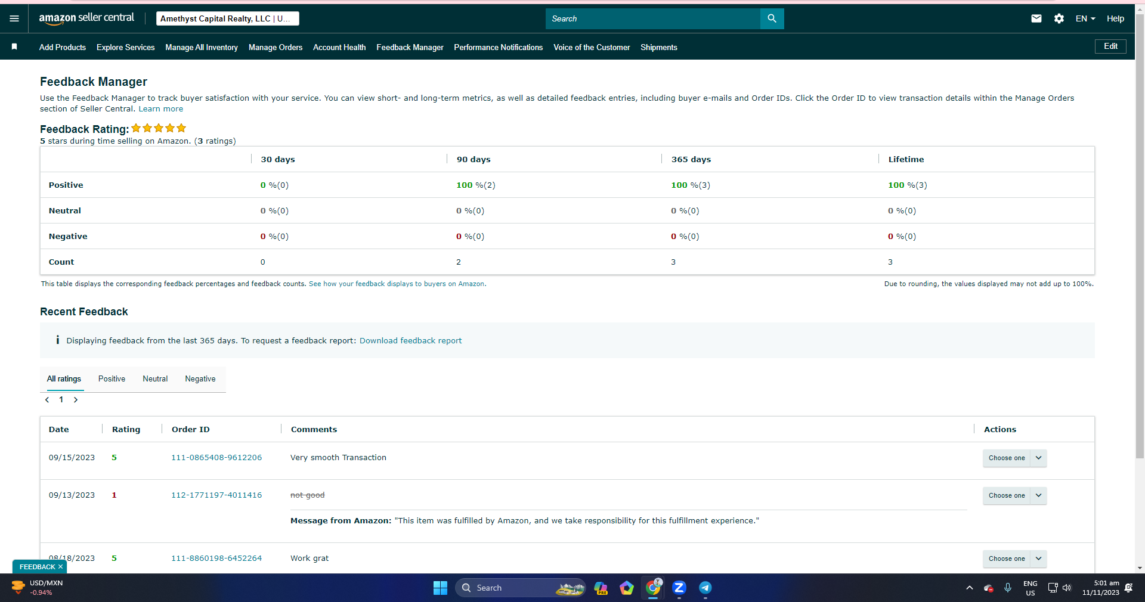Open Google Chrome from the taskbar

653,588
